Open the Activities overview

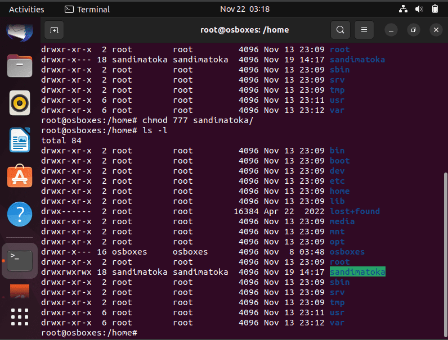tap(26, 10)
